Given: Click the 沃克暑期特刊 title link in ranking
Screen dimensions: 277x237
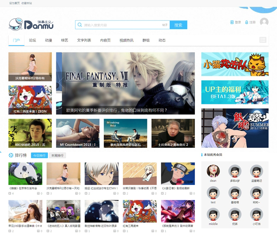Looking at the screenshot, I should 63,188.
